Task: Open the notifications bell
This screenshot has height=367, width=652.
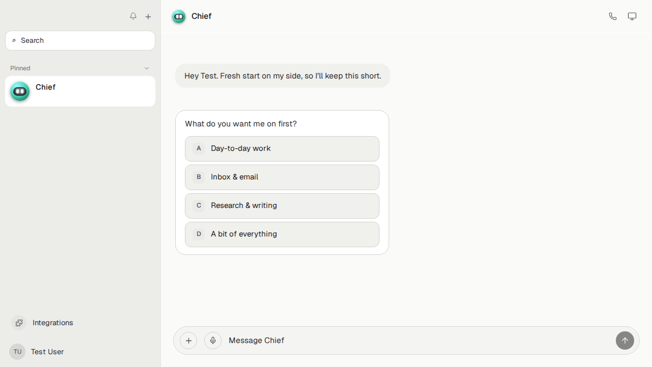Action: point(133,16)
